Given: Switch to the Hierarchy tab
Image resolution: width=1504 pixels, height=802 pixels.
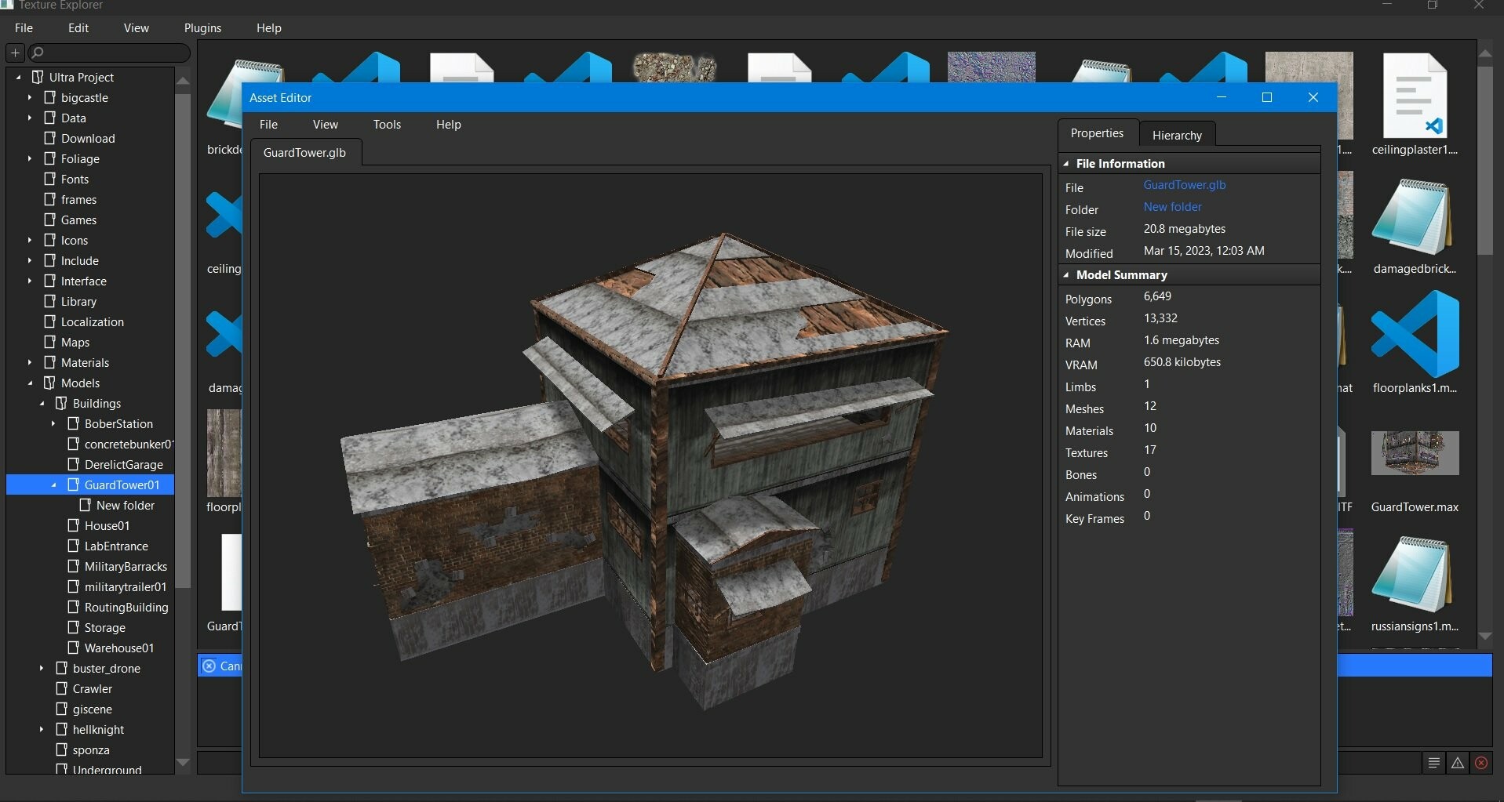Looking at the screenshot, I should pyautogui.click(x=1177, y=135).
